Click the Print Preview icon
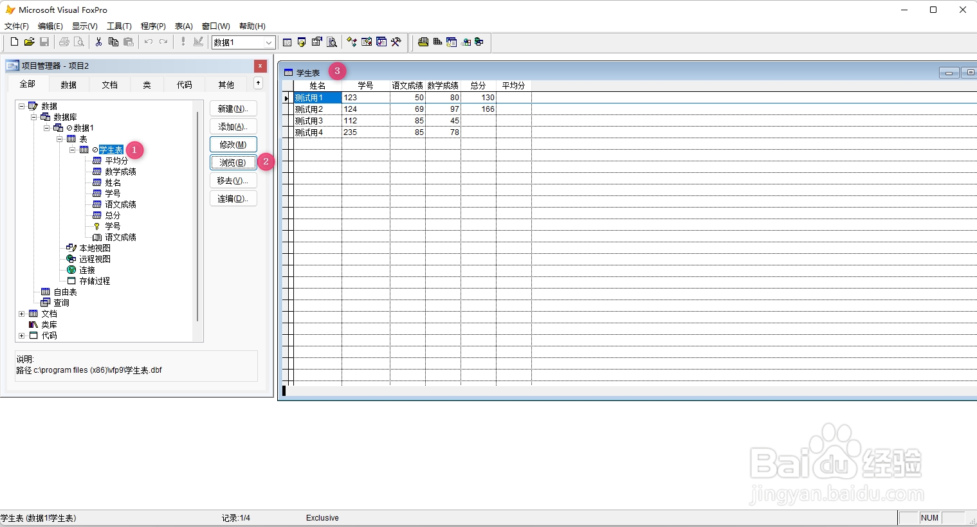Screen dimensions: 977x527 tap(79, 42)
